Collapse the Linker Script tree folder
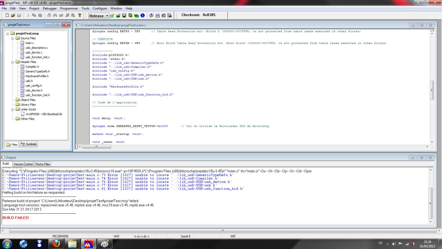The width and height of the screenshot is (442, 249). tap(12, 109)
